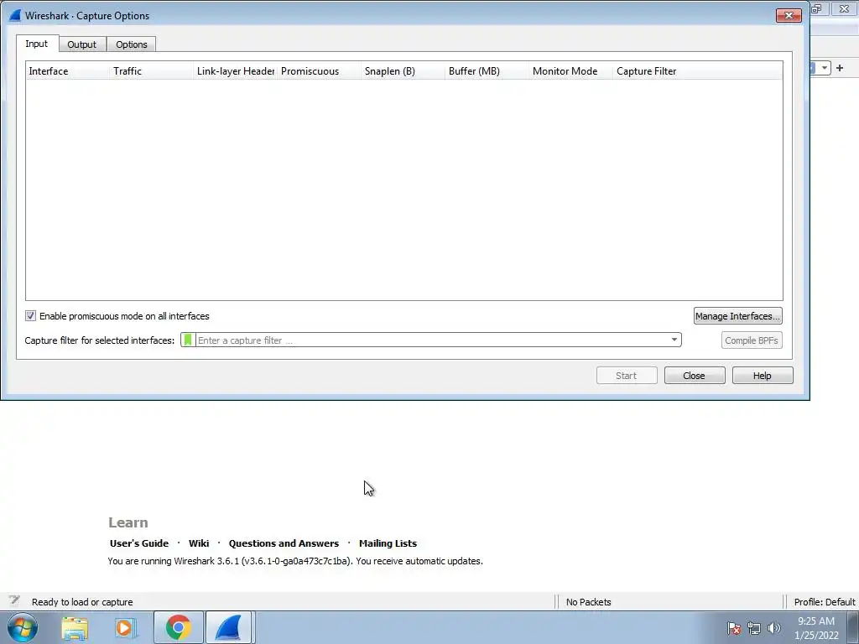Click the No Packets status text
859x644 pixels.
pos(588,602)
